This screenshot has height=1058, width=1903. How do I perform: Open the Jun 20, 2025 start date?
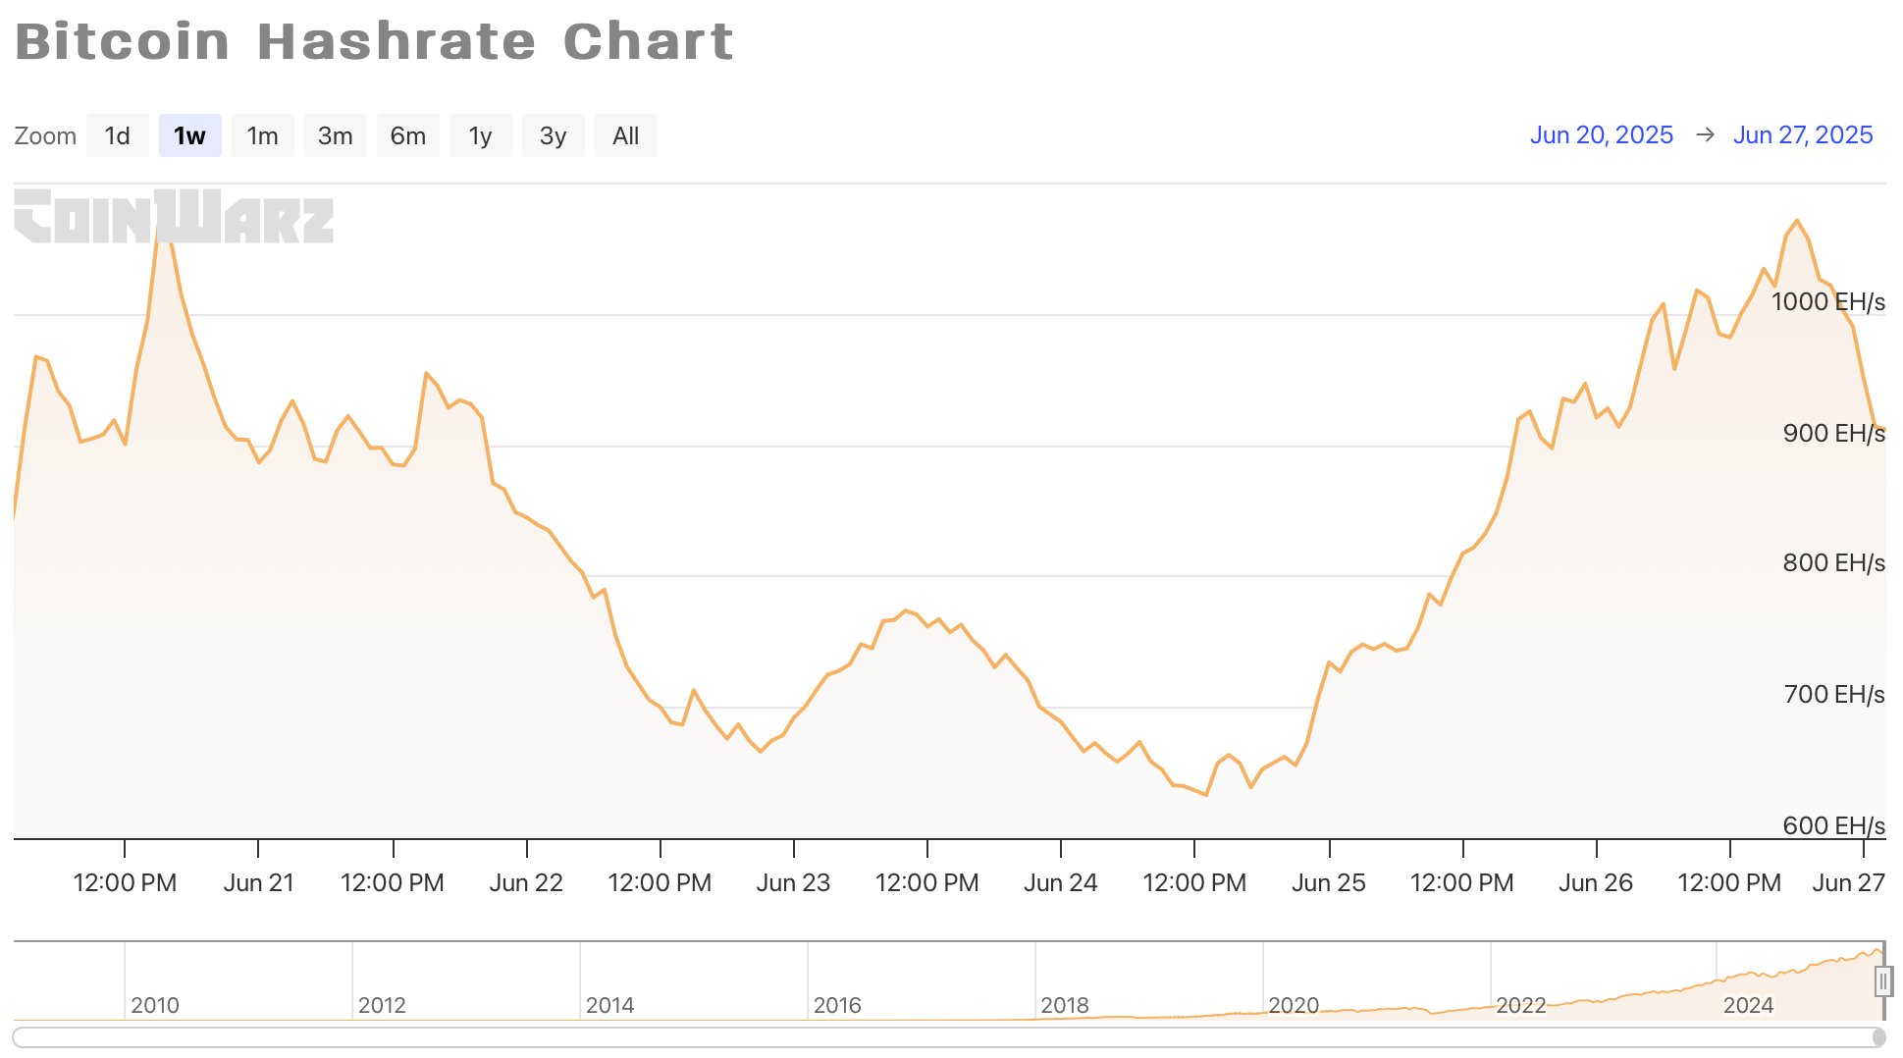point(1601,134)
